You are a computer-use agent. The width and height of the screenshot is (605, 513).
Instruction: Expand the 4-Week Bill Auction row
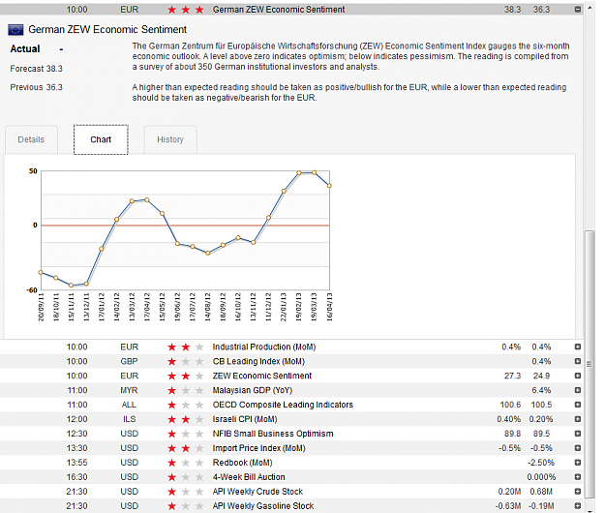[578, 477]
